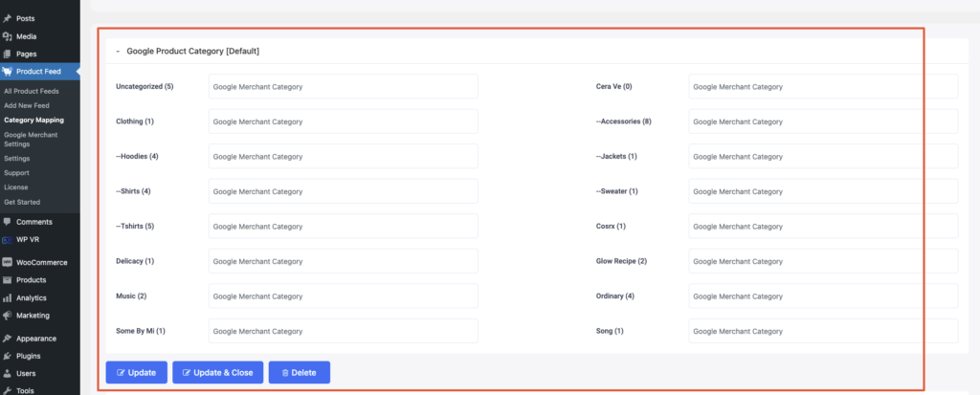Screen dimensions: 980x395
Task: Click the WooCommerce icon
Action: tap(8, 262)
